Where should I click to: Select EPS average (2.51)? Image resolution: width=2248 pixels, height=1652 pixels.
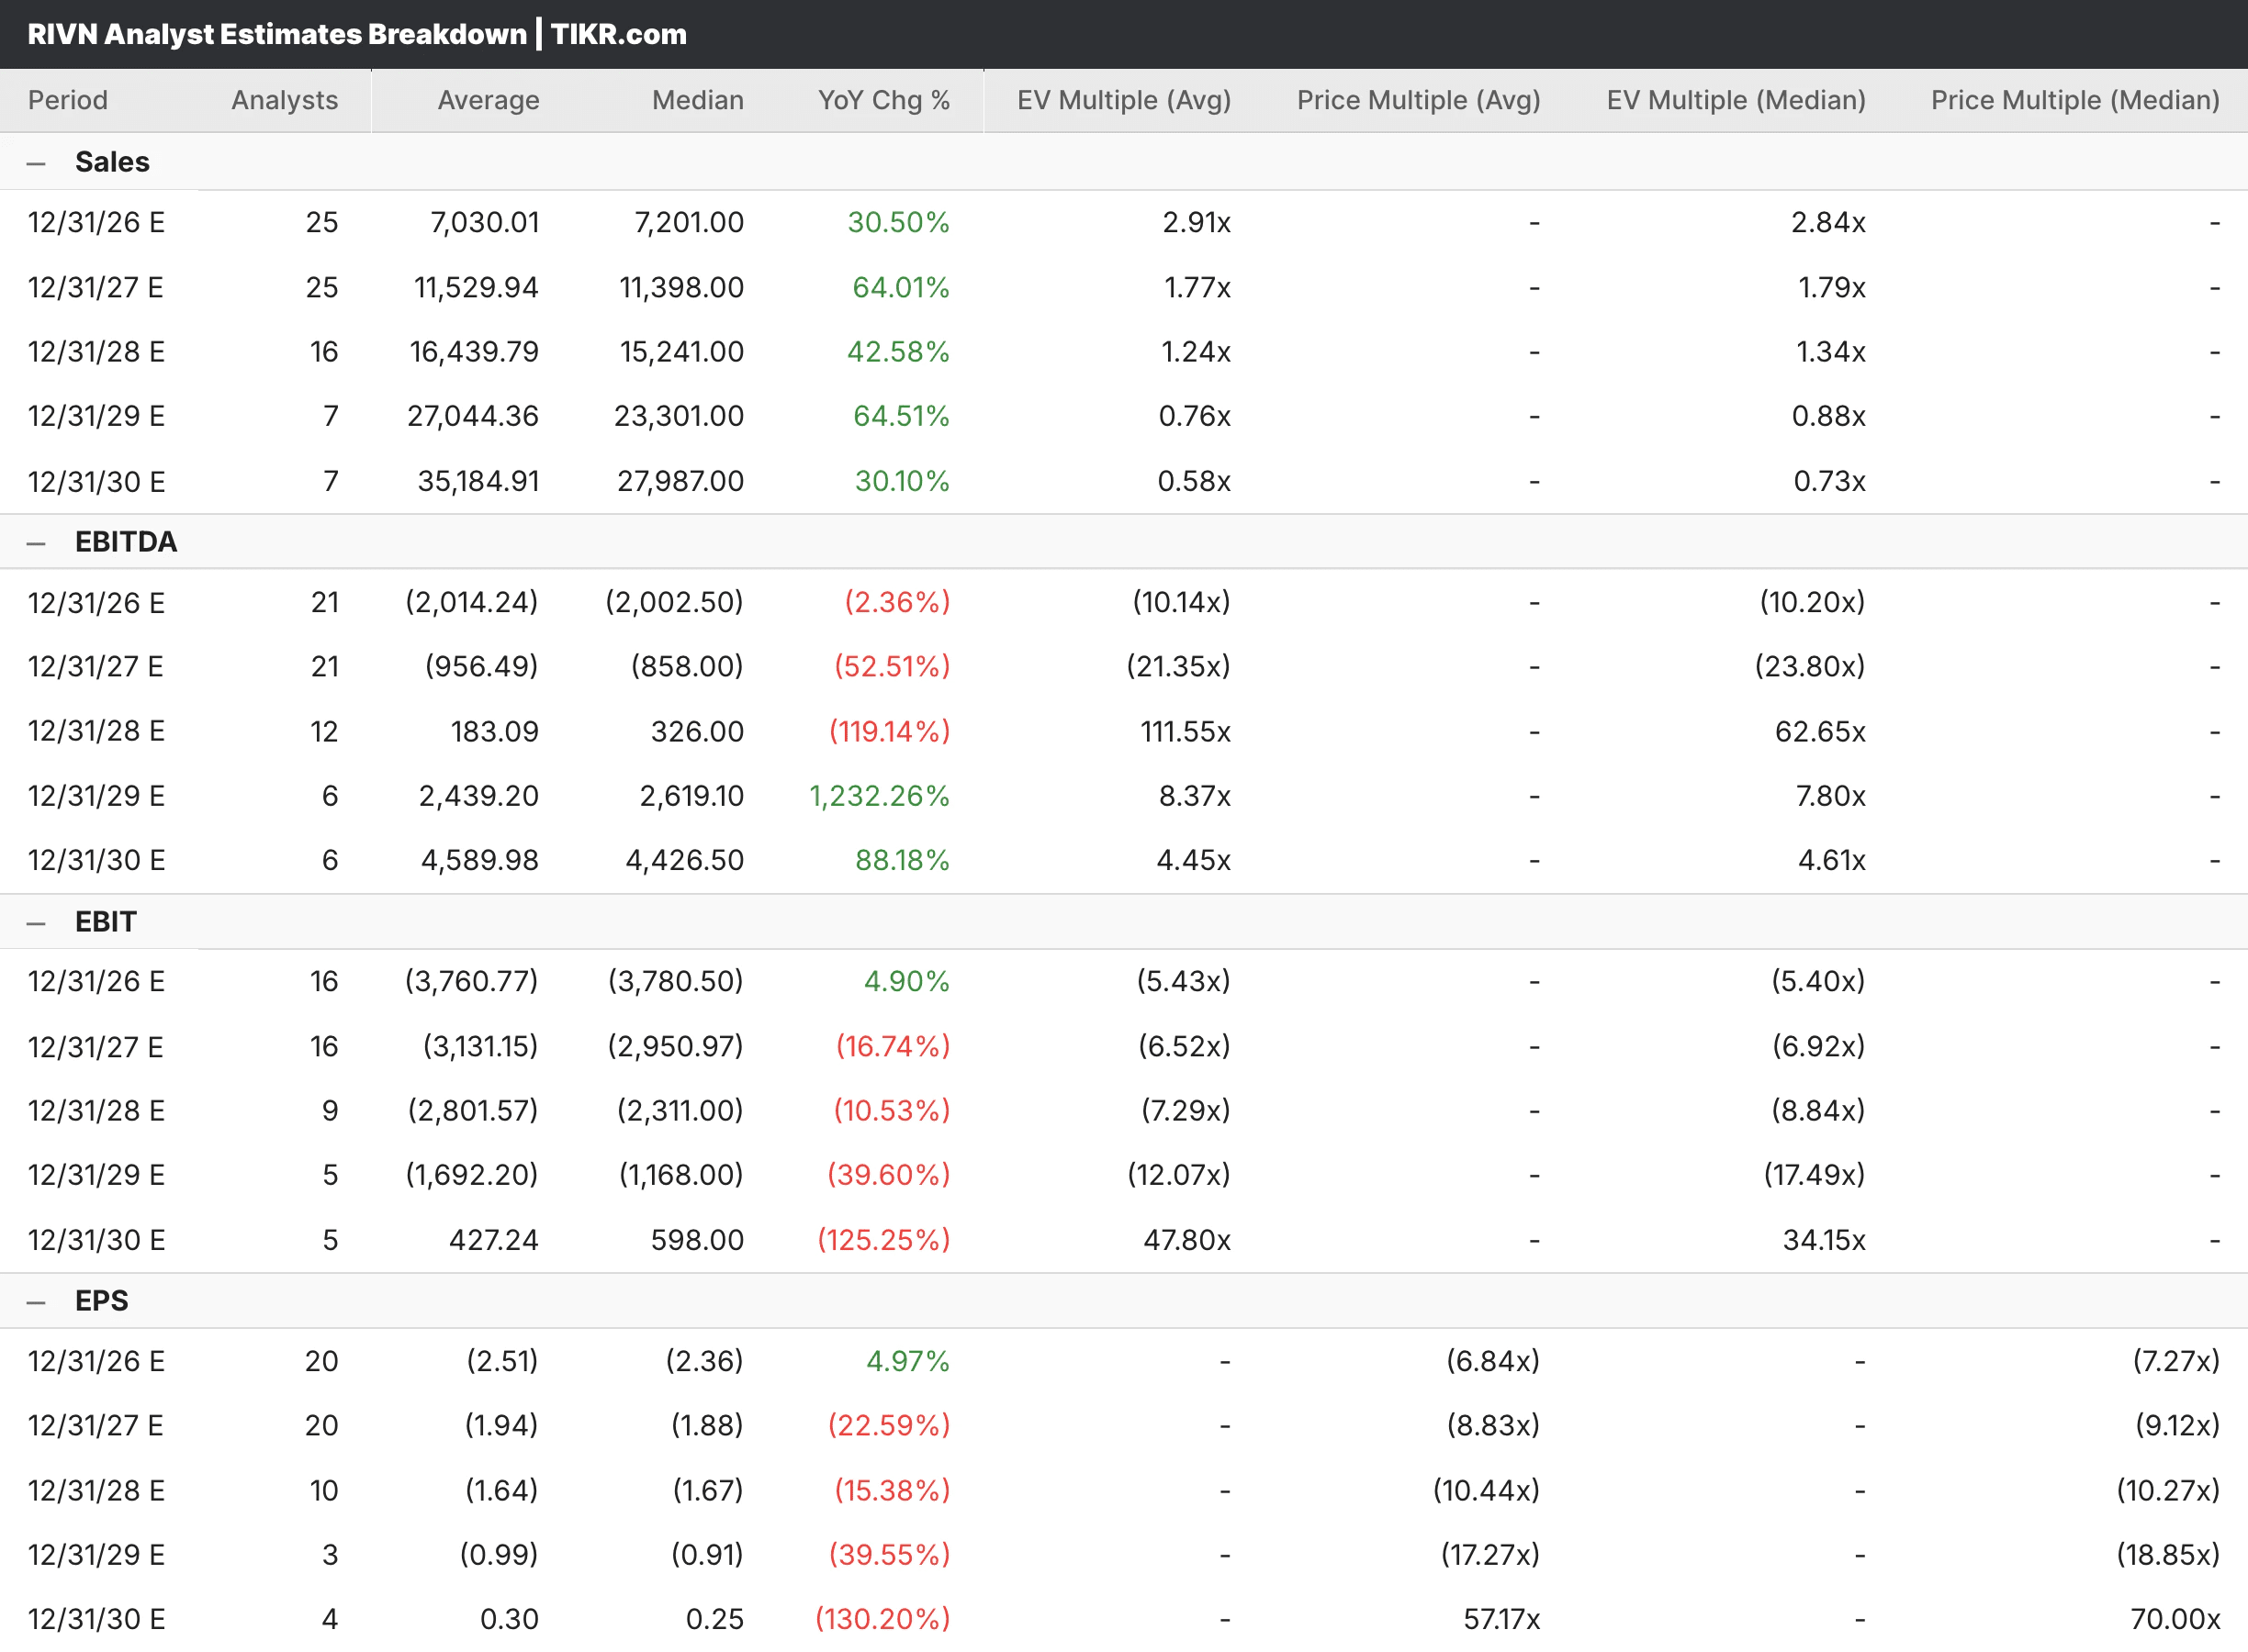[x=503, y=1361]
